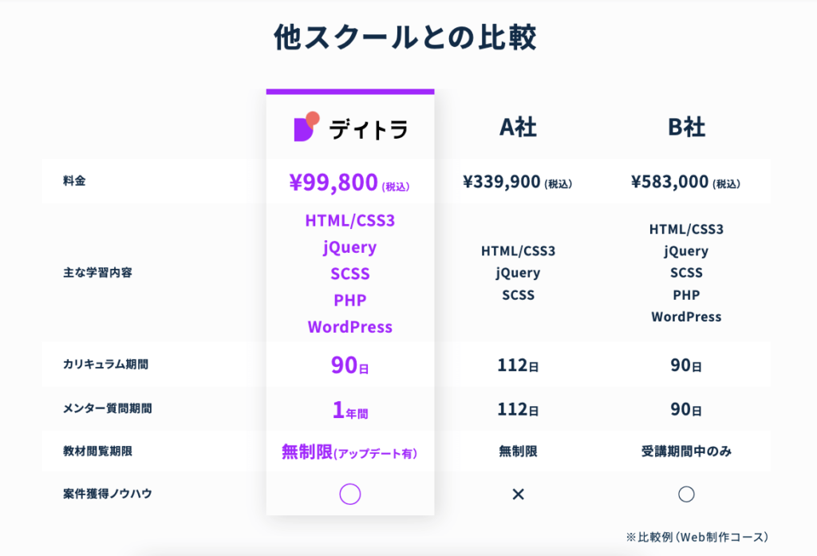Viewport: 817px width, 556px height.
Task: Click the デイトラ logo icon
Action: click(307, 126)
